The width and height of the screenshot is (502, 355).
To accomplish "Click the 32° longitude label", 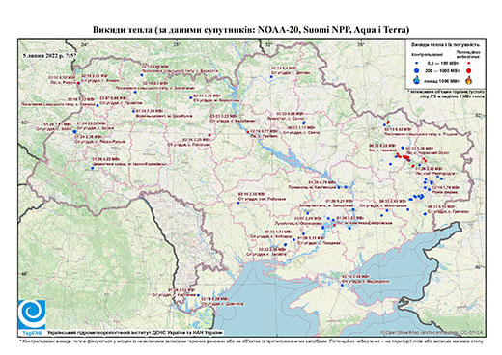I will tap(268, 45).
